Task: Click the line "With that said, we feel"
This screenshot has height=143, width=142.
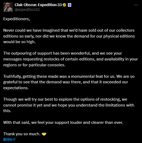Action: point(63,122)
